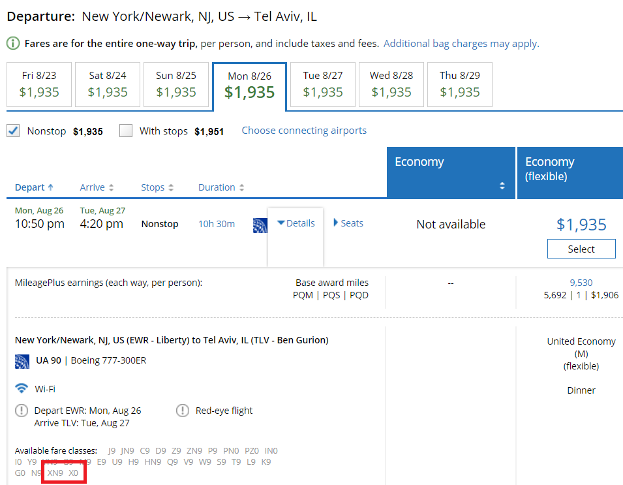Sort flights using the Depart arrow icon
This screenshot has width=623, height=485.
click(x=51, y=187)
